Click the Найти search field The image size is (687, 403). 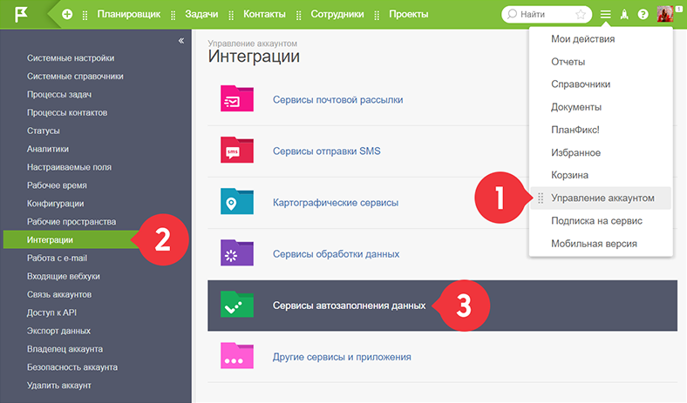pos(546,15)
